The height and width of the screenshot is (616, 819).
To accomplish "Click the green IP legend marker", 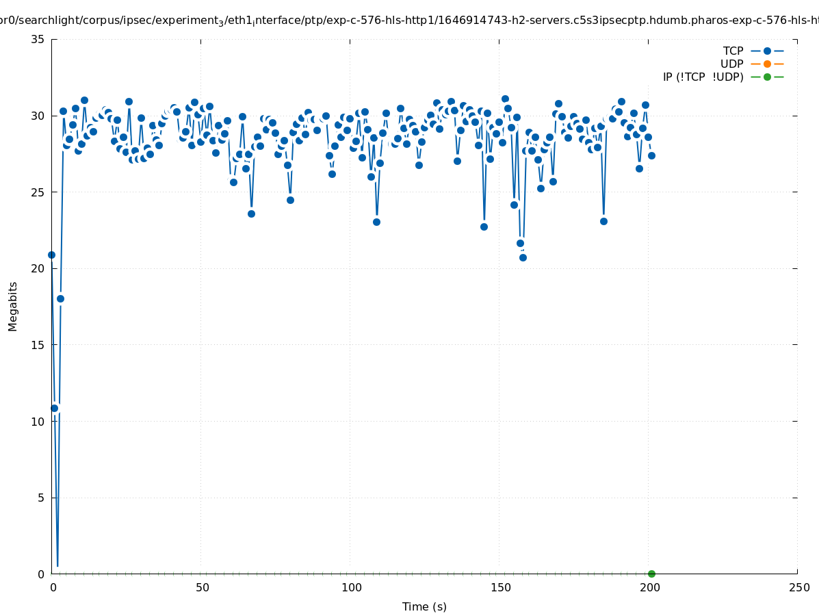I will [767, 77].
